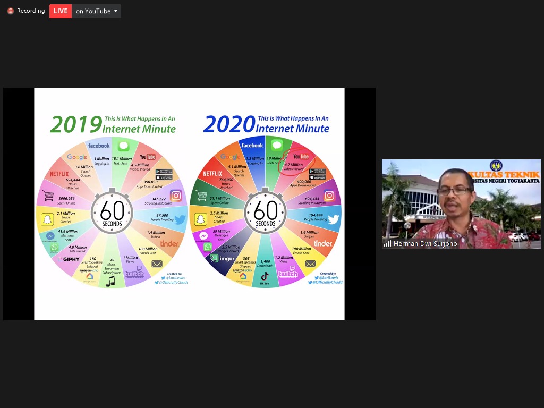Click '194,444 People Tweeting' in the 2020 chart
Image resolution: width=544 pixels, height=408 pixels.
[316, 217]
